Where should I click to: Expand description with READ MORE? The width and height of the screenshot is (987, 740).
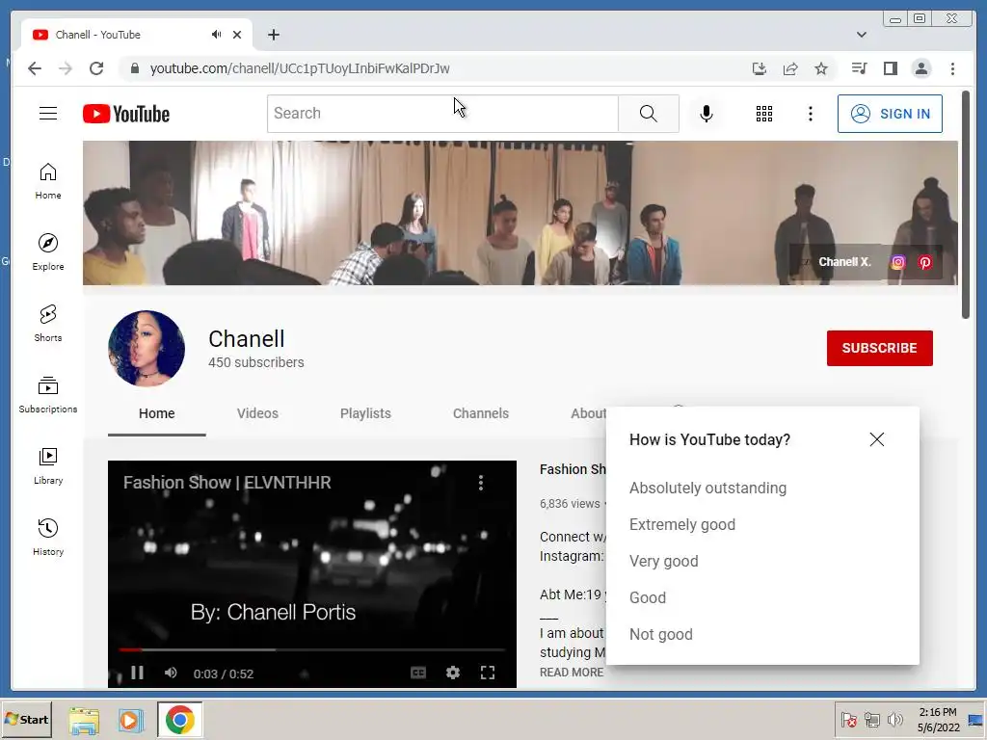click(x=572, y=672)
